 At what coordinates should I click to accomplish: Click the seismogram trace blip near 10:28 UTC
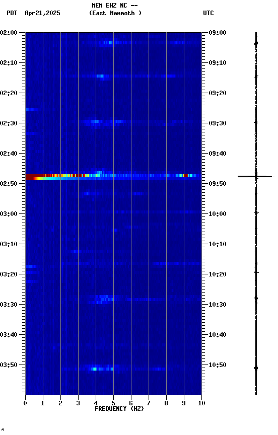pyautogui.click(x=256, y=299)
